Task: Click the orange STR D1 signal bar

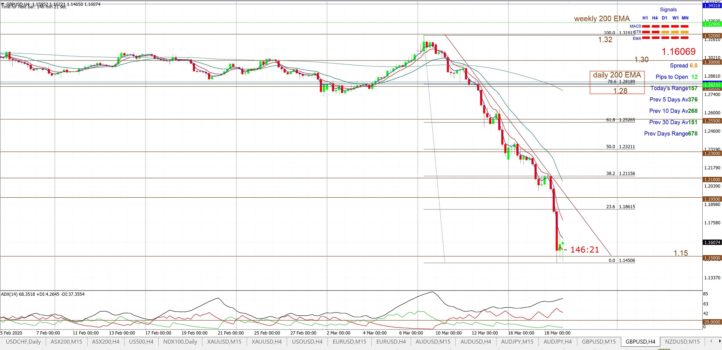Action: tap(665, 32)
